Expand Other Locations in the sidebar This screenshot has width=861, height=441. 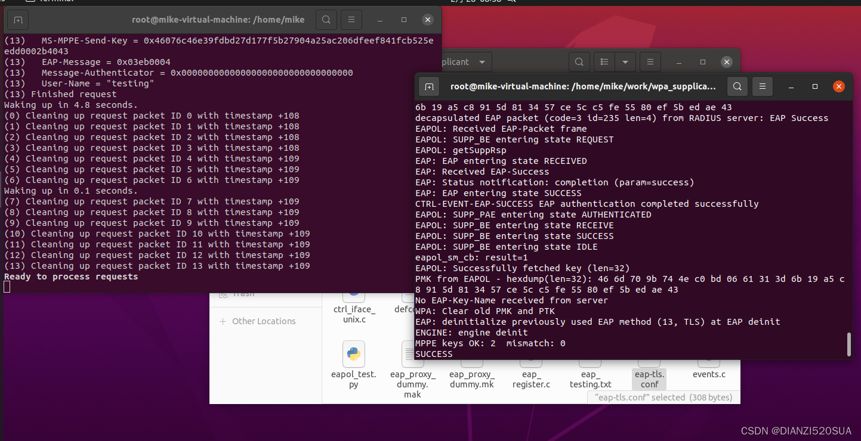point(263,321)
